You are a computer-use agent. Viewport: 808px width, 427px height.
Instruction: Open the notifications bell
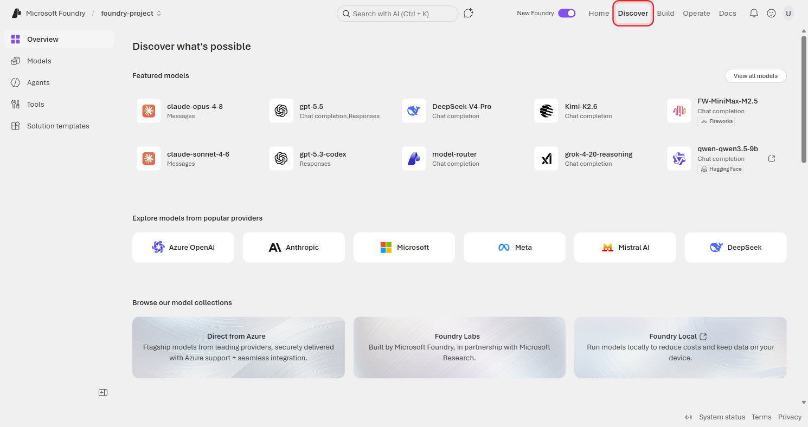754,14
